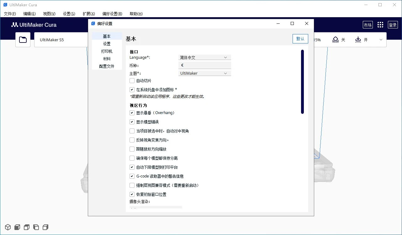Click the build plate adhesion icon
Viewport: 402px width, 235px height.
point(358,40)
